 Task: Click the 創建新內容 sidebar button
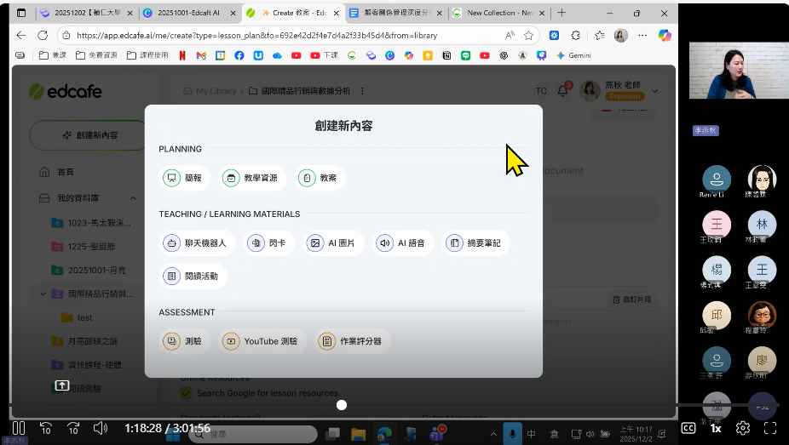tap(89, 135)
